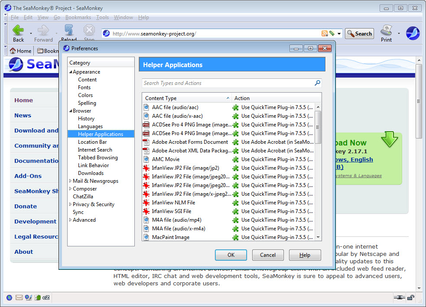
Task: Expand the Composer category
Action: coord(70,189)
